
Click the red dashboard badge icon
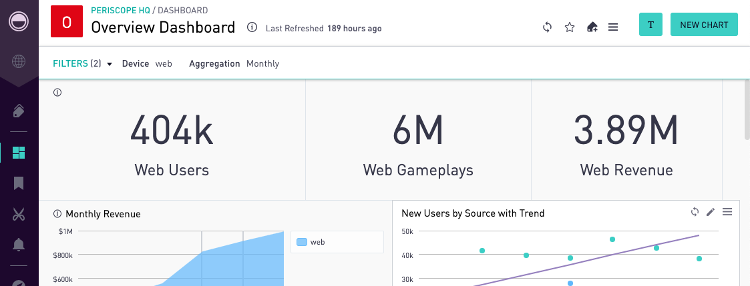point(67,21)
